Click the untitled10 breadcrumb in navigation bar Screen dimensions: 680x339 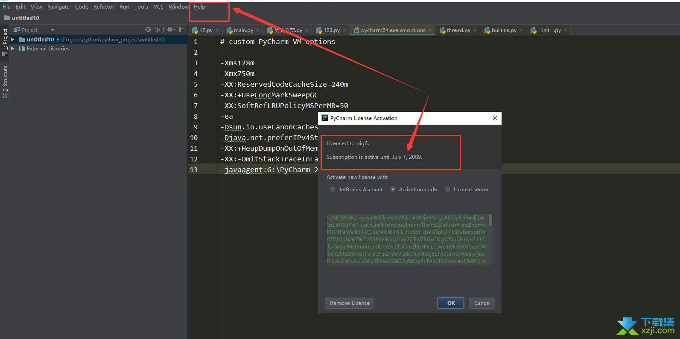click(22, 18)
